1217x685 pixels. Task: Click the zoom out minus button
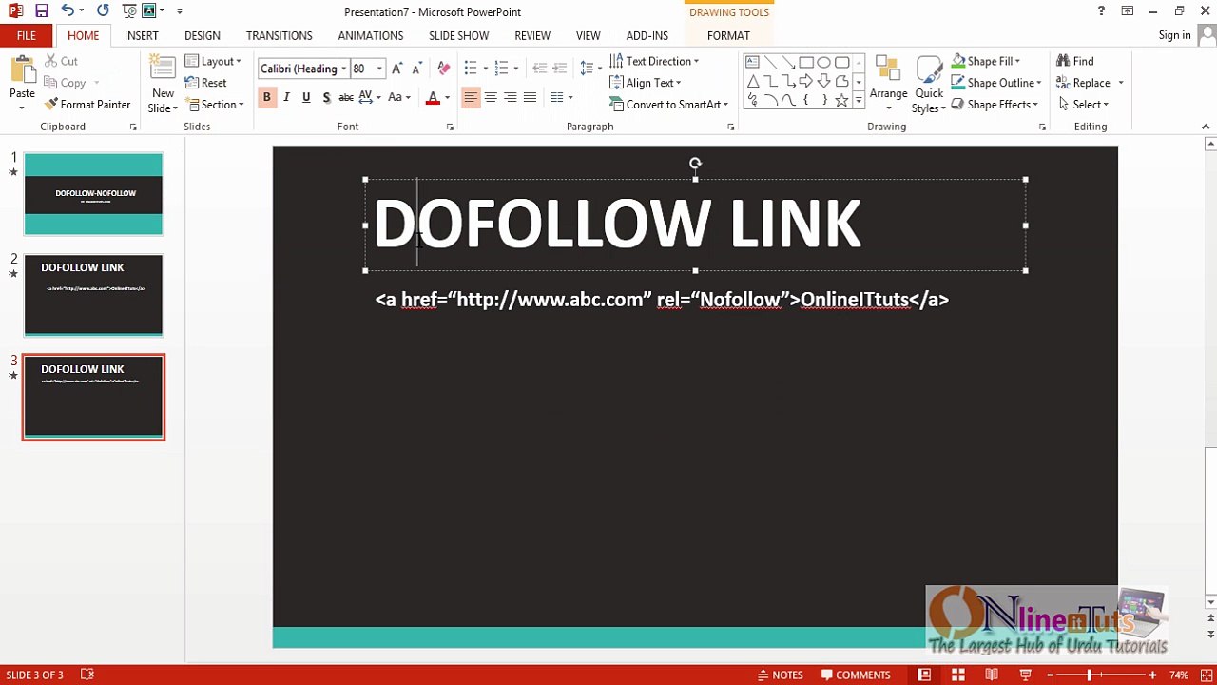pos(1051,675)
